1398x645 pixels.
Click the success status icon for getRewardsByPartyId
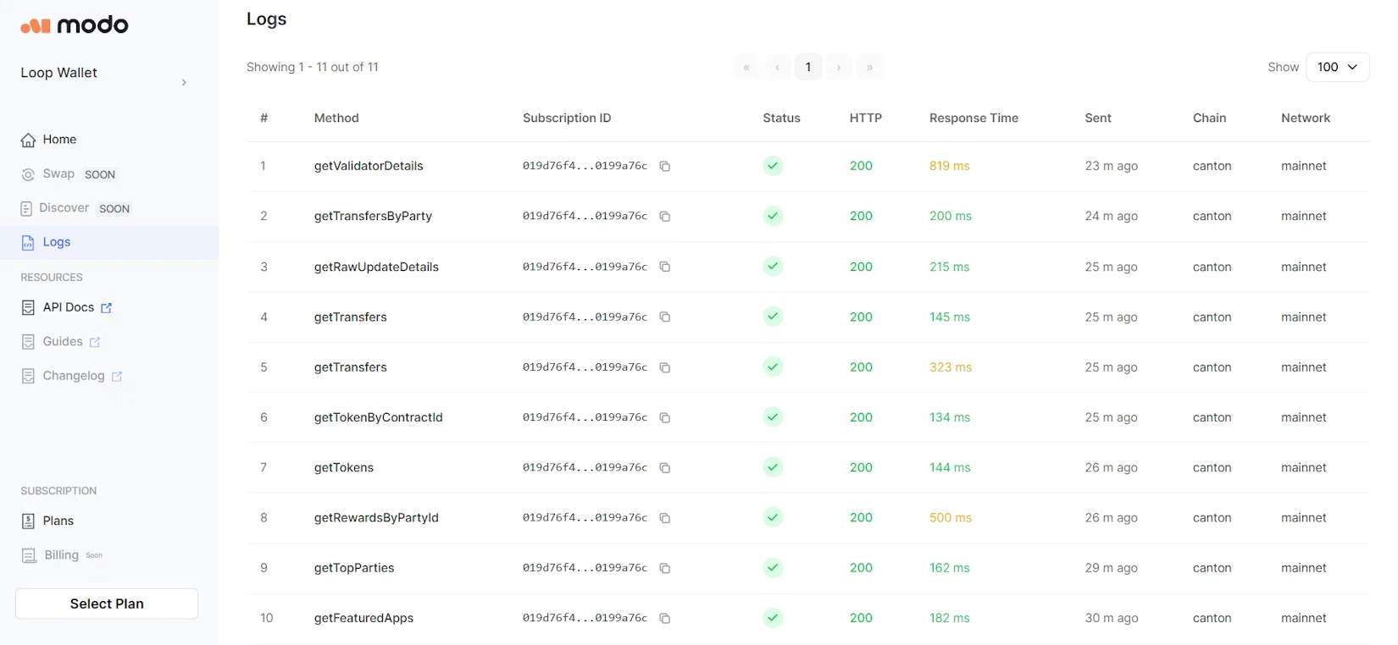point(773,517)
